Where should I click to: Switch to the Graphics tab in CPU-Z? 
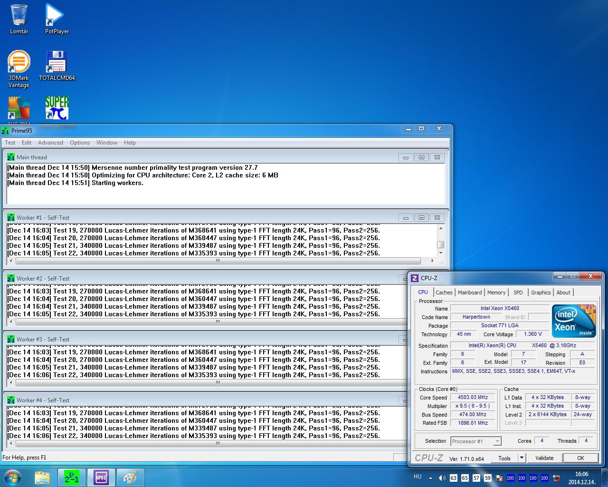541,292
